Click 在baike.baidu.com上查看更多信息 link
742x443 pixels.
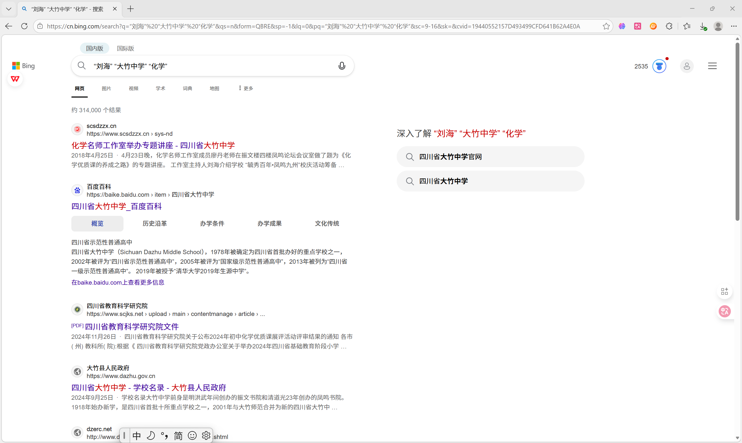click(117, 282)
